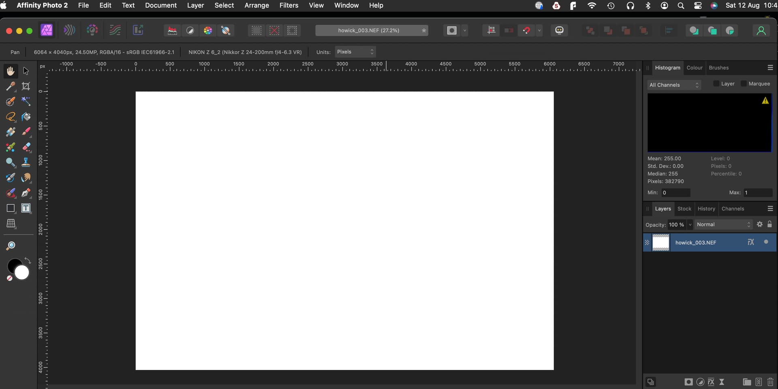Open the Colour panel tab
Screen dimensions: 778x389
coord(695,68)
